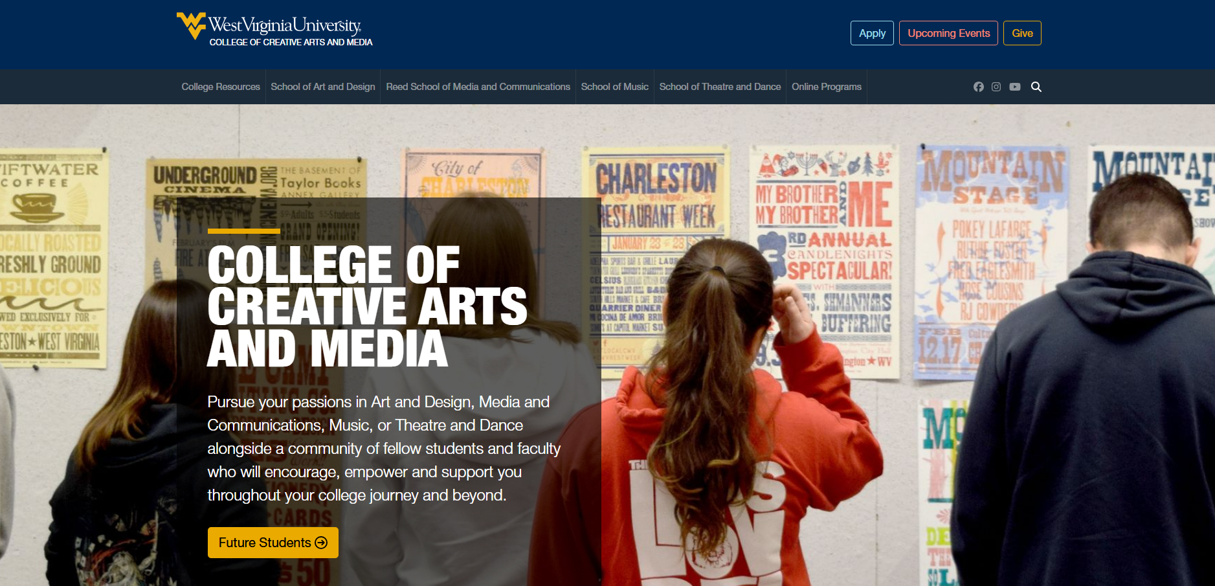Open the College Resources menu
Image resolution: width=1215 pixels, height=586 pixels.
(x=221, y=87)
